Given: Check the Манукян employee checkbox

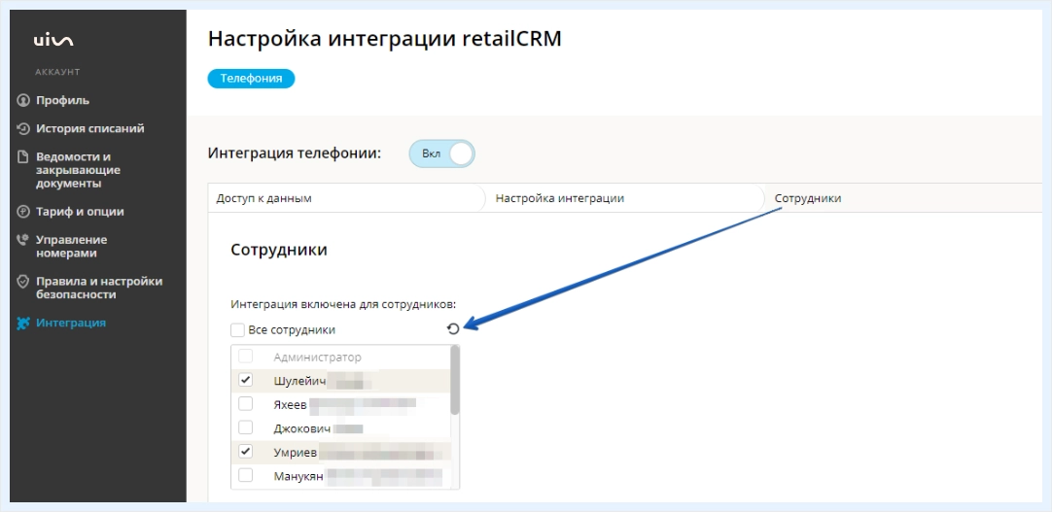Looking at the screenshot, I should click(246, 476).
